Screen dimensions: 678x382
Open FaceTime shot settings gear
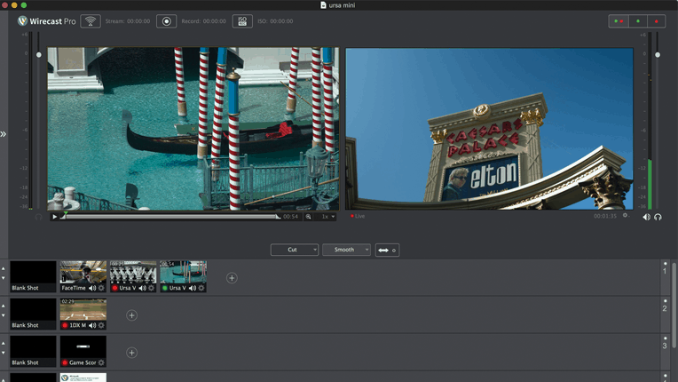[x=102, y=288]
